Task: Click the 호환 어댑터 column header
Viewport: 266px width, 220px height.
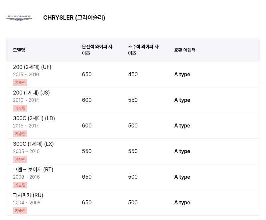Action: pyautogui.click(x=185, y=50)
